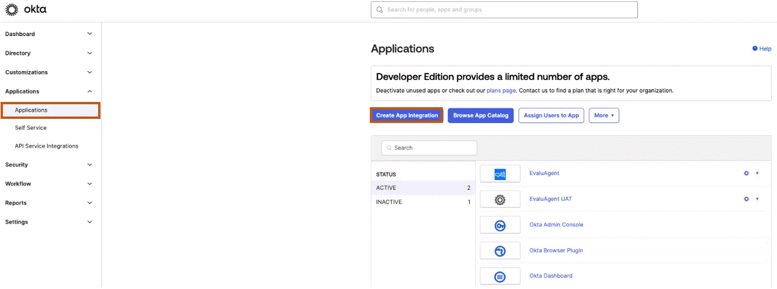Screen dimensions: 777x289
Task: Click the Okta Browser Plugin icon
Action: pyautogui.click(x=500, y=251)
